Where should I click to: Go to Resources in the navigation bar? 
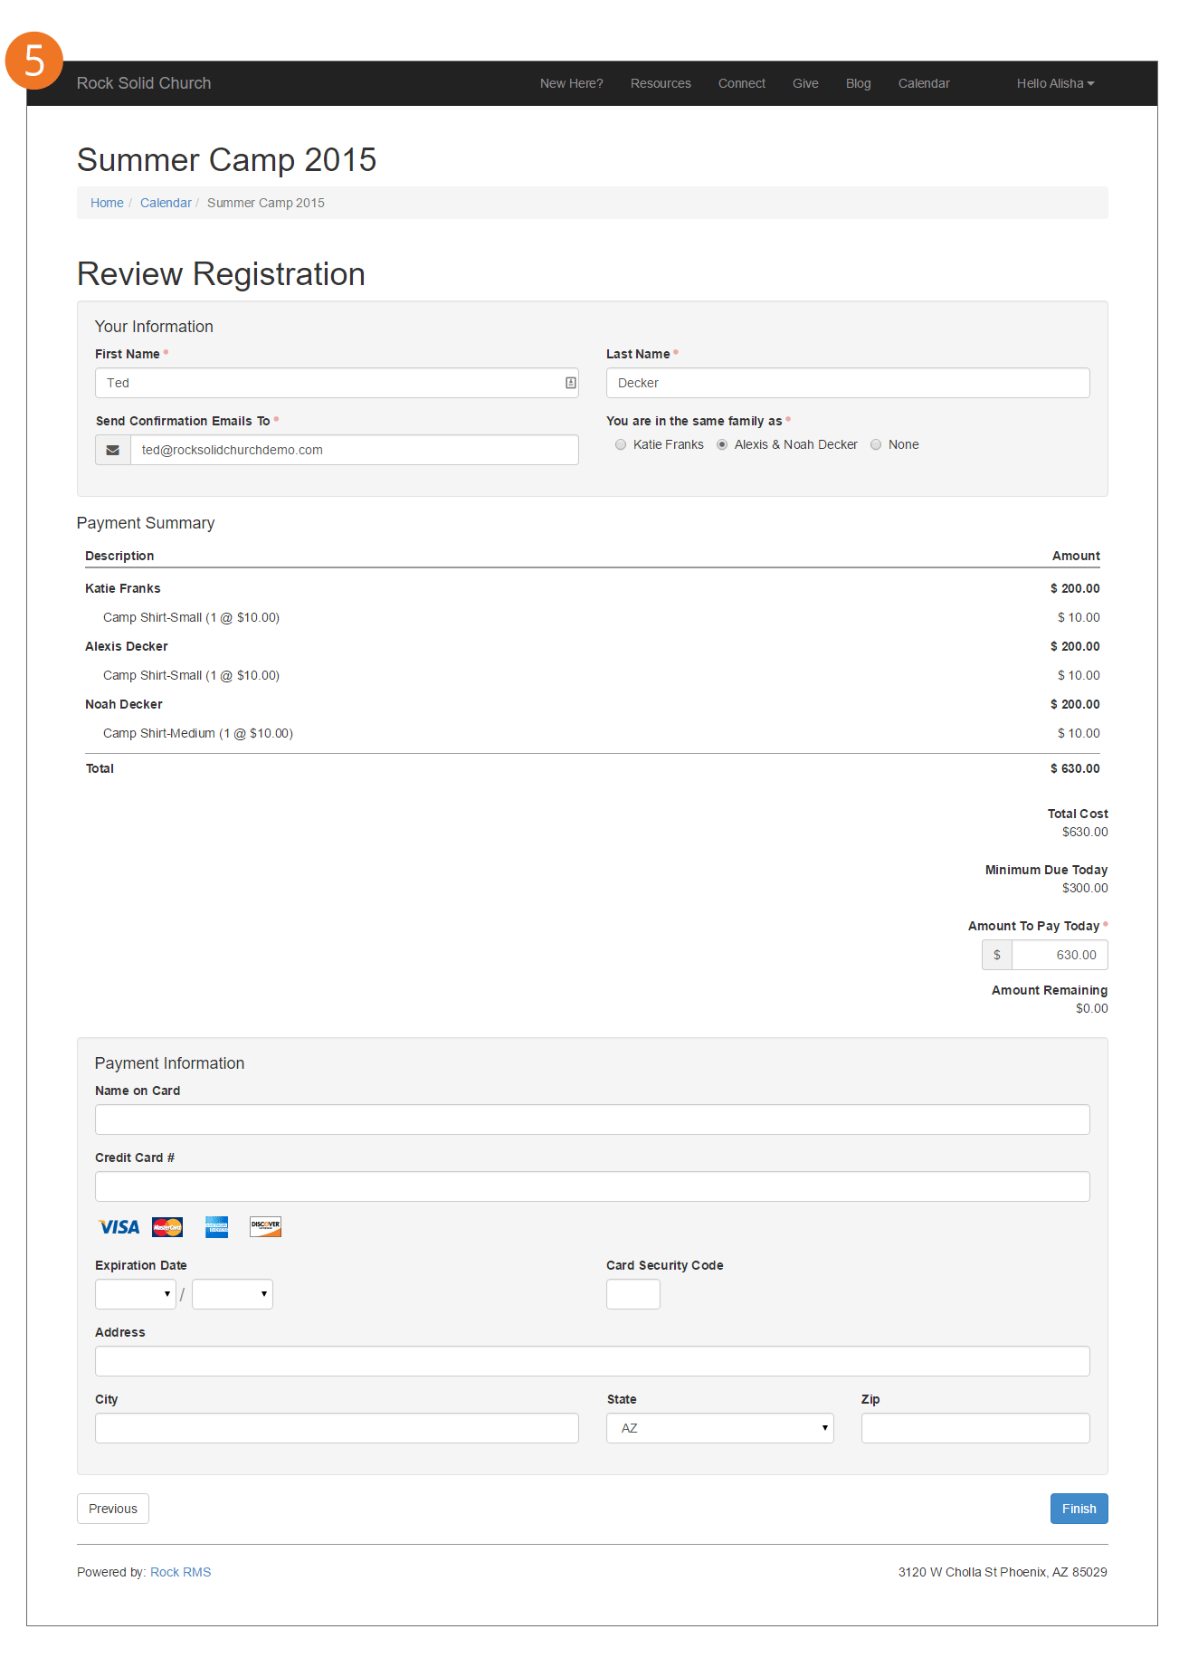[660, 83]
